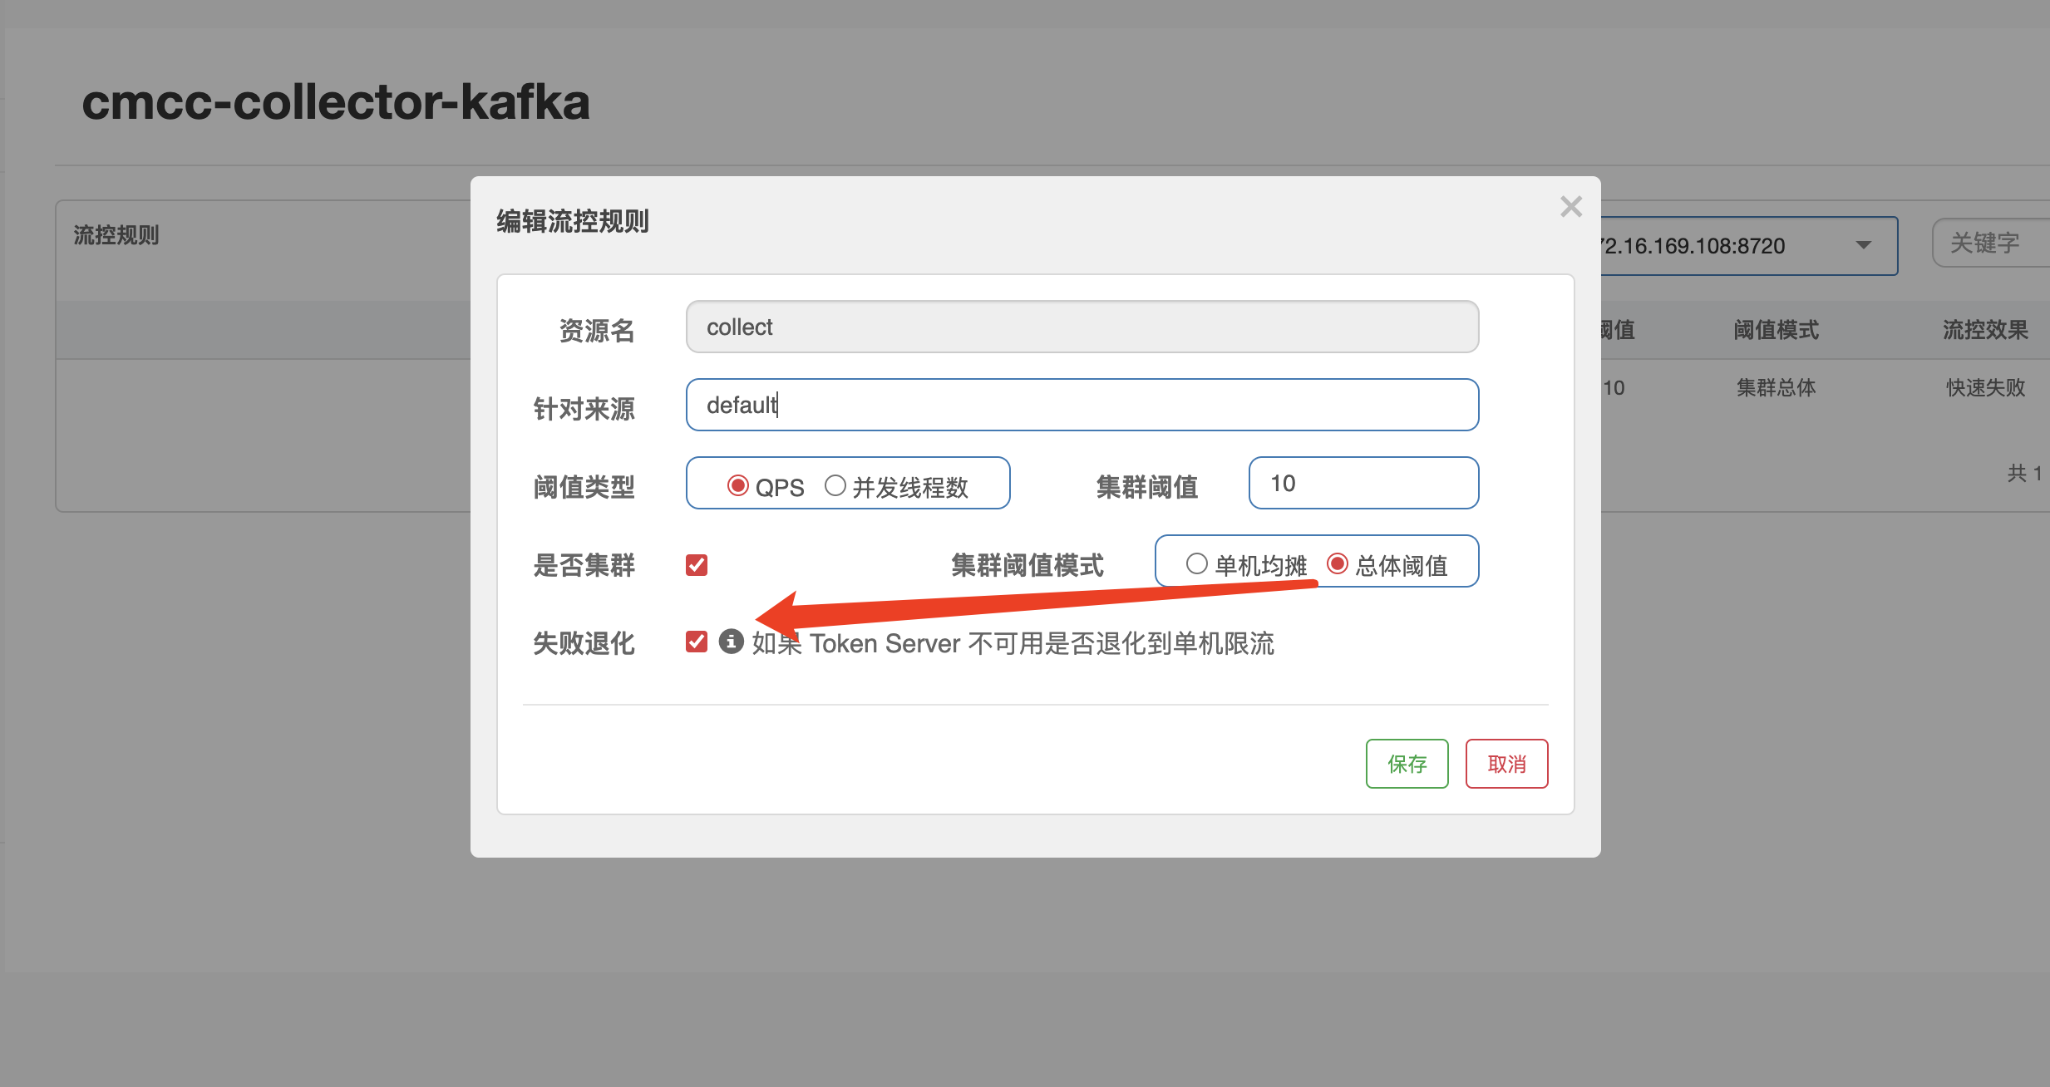
Task: Click the info icon beside Token Server text
Action: pos(731,642)
